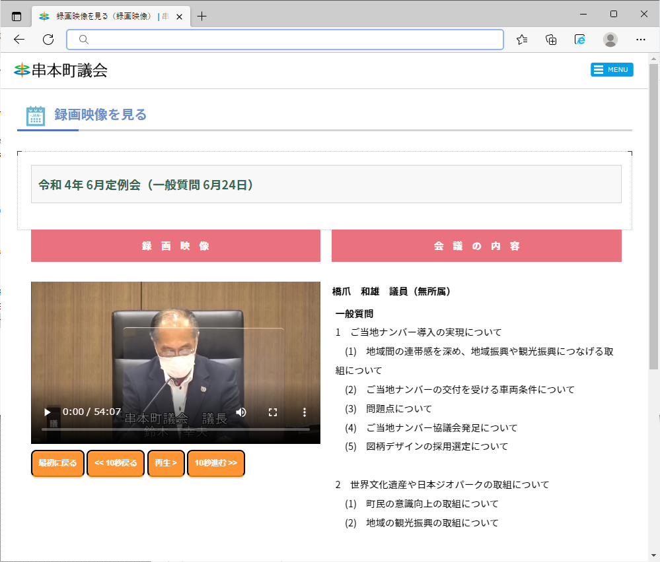
Task: Click the video progress bar
Action: point(176,429)
